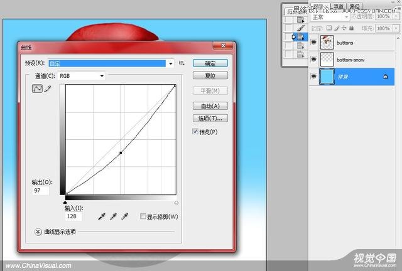The width and height of the screenshot is (402, 271).
Task: Hide the 背景 layer
Action: point(313,77)
